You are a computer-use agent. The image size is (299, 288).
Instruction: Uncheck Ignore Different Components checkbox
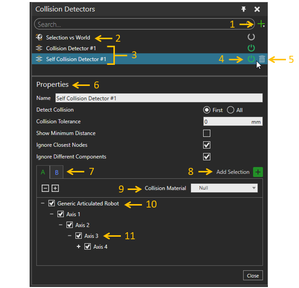coord(207,157)
